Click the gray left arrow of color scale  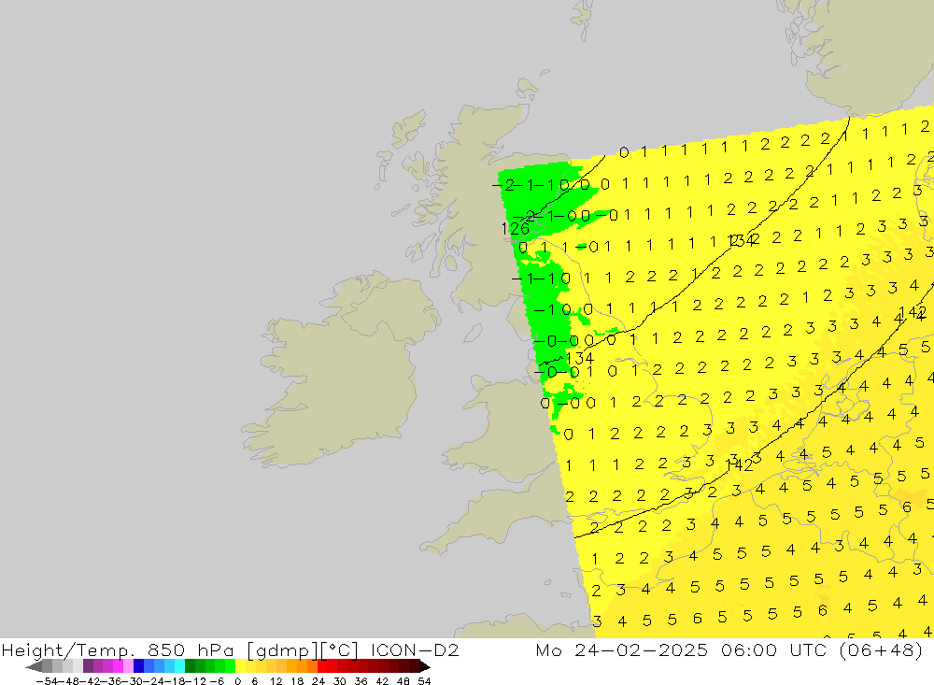click(34, 666)
